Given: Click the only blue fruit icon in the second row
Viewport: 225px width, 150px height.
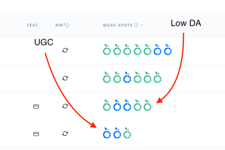Looking at the screenshot, I should tap(127, 77).
